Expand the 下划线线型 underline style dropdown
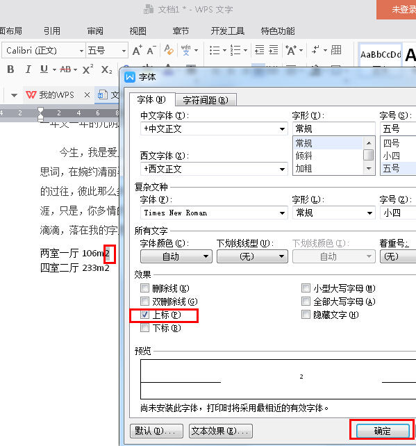The width and height of the screenshot is (416, 446). point(252,256)
